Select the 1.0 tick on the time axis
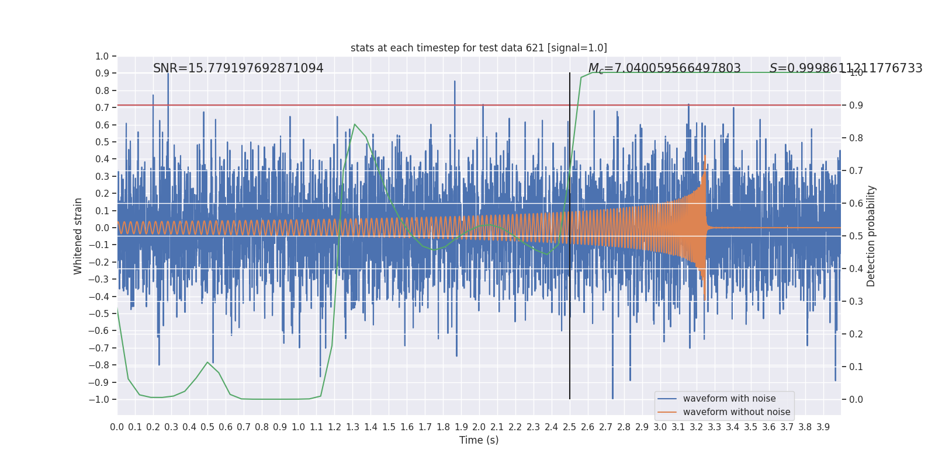The height and width of the screenshot is (467, 935). pyautogui.click(x=298, y=427)
